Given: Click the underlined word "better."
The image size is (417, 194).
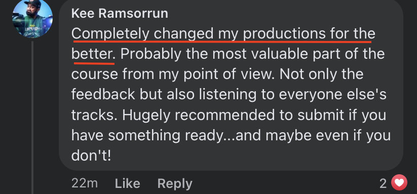Looking at the screenshot, I should tap(94, 54).
